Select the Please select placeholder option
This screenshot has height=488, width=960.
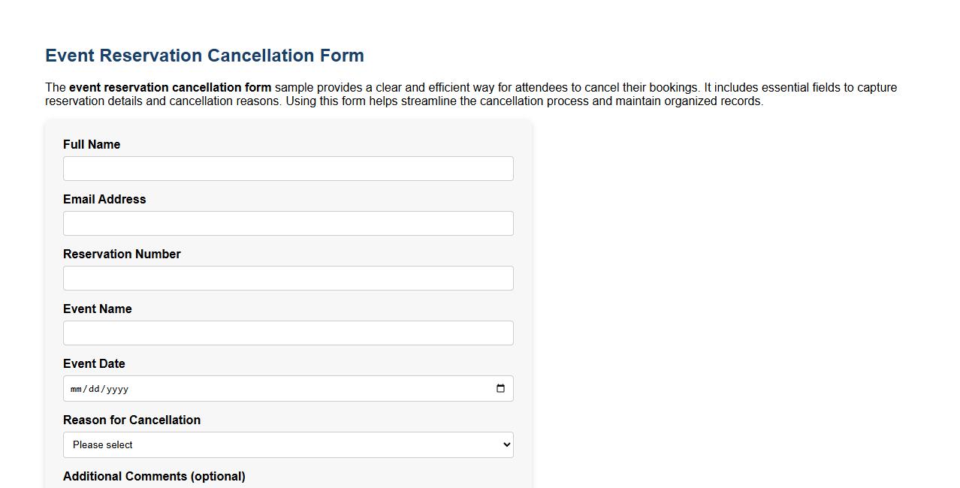click(288, 444)
